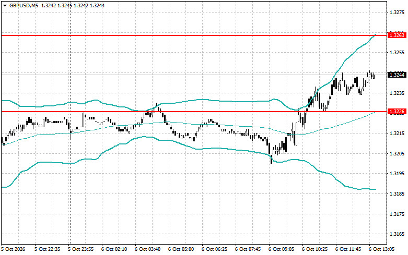Click the 6 Oct 13:05 time label
Viewport: 408px width, 255px height.
[x=381, y=249]
